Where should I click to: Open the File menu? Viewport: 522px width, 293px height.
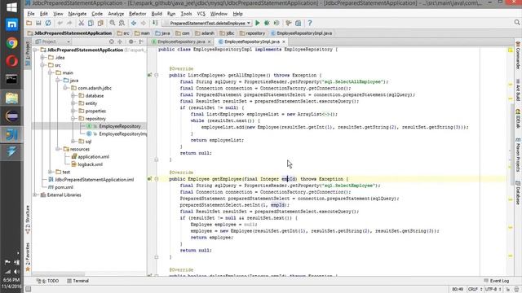click(x=31, y=14)
